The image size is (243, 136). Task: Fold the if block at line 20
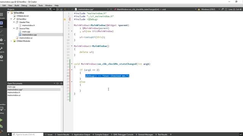click(72, 70)
